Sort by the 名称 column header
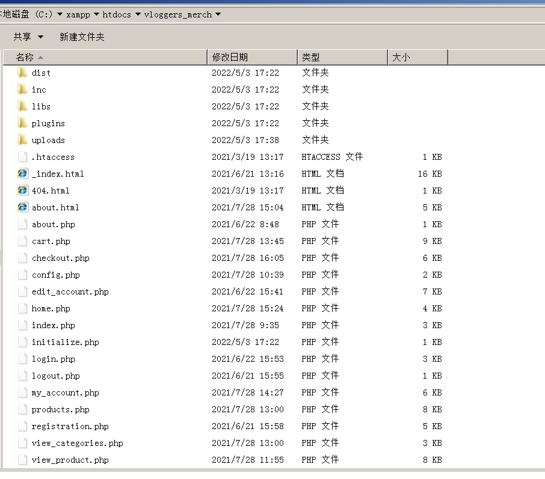 point(105,57)
